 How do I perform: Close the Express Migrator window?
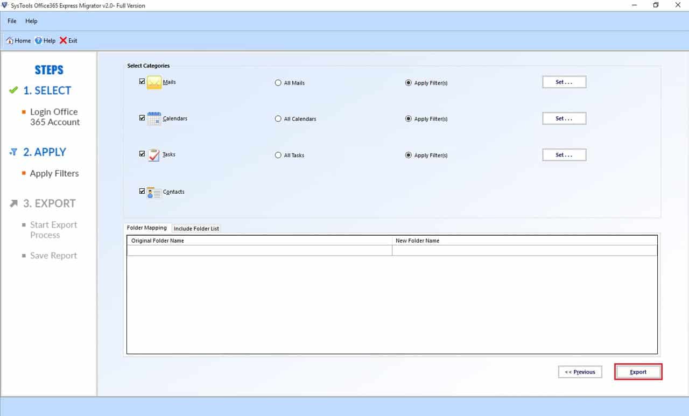point(678,5)
